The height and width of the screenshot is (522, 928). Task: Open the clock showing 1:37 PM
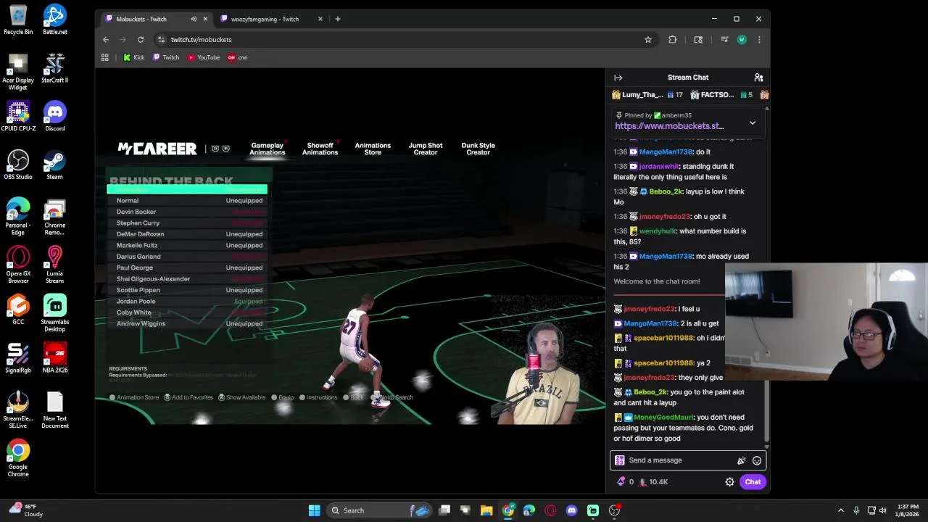click(x=907, y=510)
